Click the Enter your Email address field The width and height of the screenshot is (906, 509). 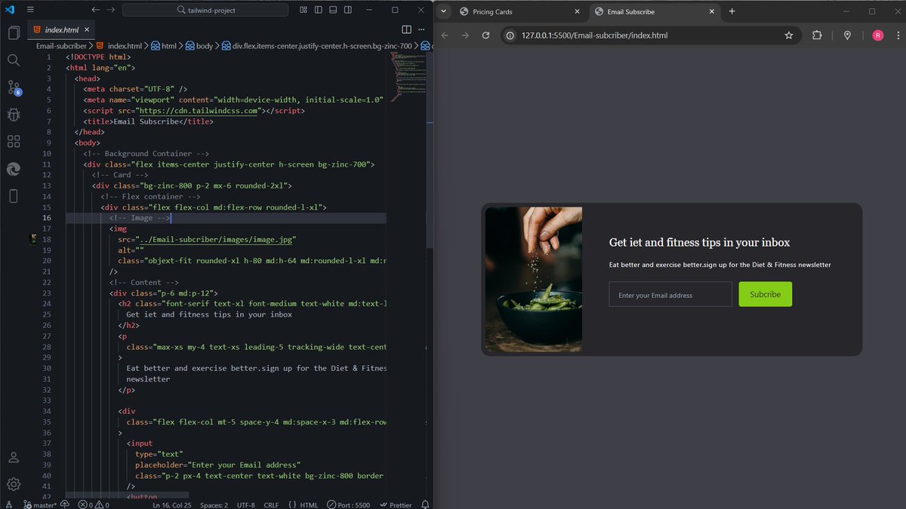click(x=669, y=294)
